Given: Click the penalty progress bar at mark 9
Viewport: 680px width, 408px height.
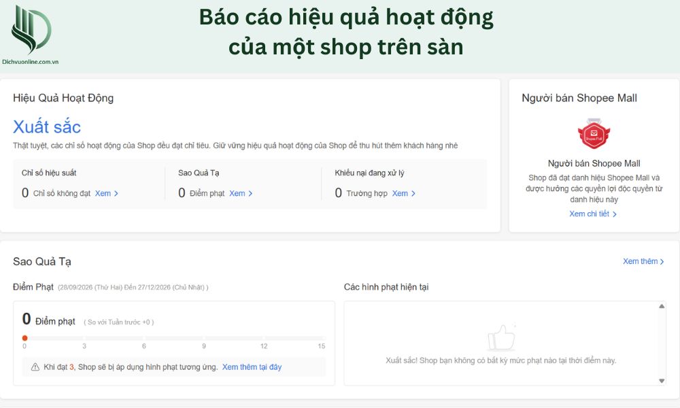Looking at the screenshot, I should click(x=204, y=338).
